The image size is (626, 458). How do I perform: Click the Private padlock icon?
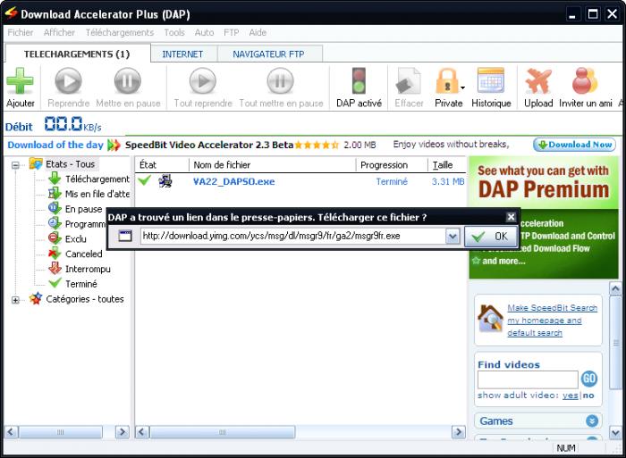447,81
